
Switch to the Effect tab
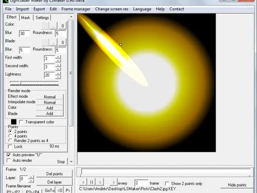point(12,17)
